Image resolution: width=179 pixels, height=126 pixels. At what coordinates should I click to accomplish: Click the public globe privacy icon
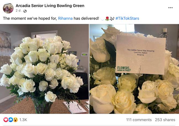pyautogui.click(x=25, y=11)
